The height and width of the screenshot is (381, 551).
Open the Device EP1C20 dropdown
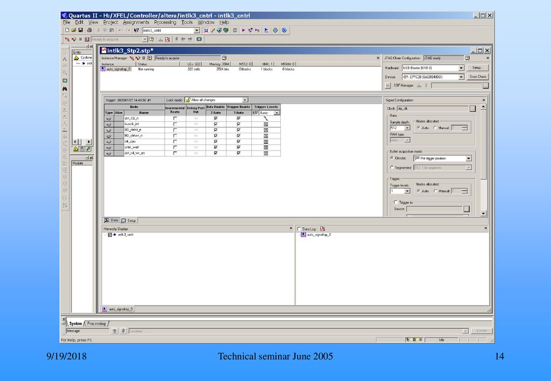tap(461, 77)
